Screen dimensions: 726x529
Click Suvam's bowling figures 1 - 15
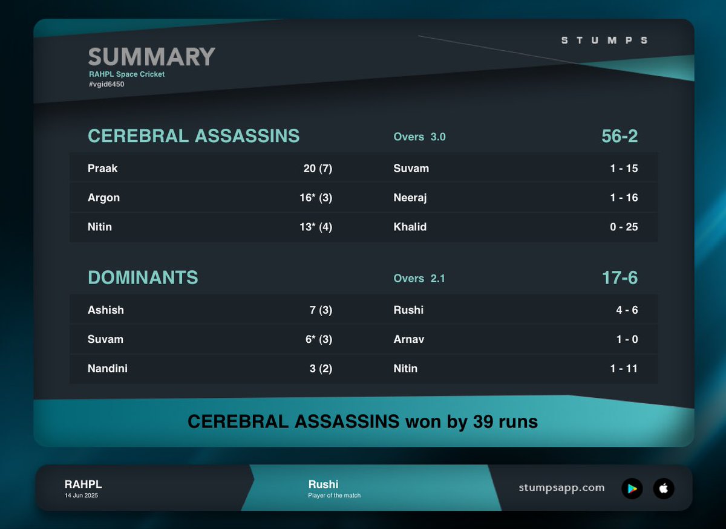pos(624,168)
